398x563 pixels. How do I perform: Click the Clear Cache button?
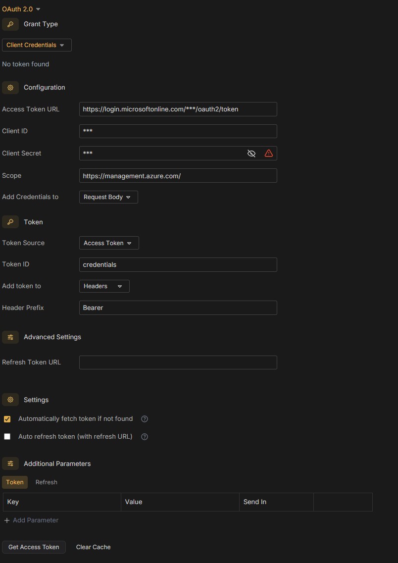(x=93, y=547)
